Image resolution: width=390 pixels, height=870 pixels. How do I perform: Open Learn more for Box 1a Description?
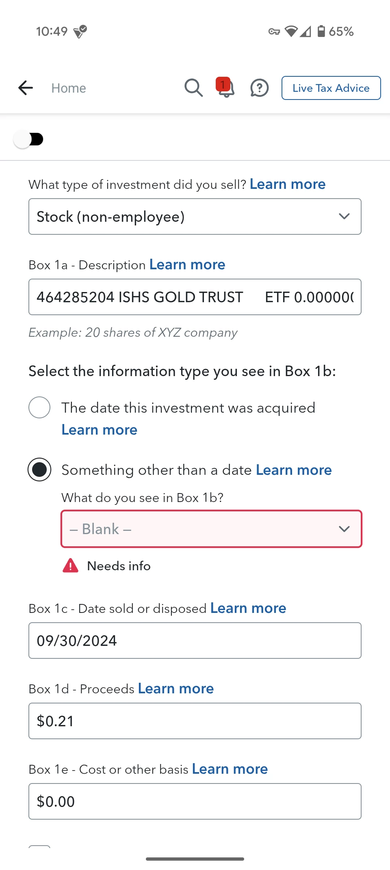point(187,264)
